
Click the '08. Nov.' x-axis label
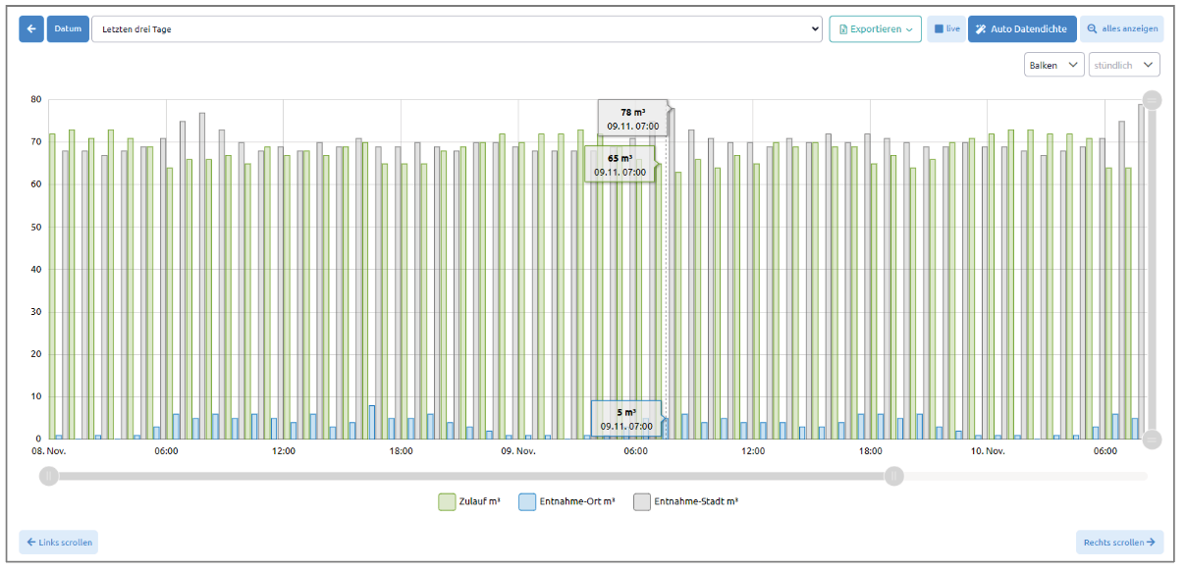pos(48,451)
